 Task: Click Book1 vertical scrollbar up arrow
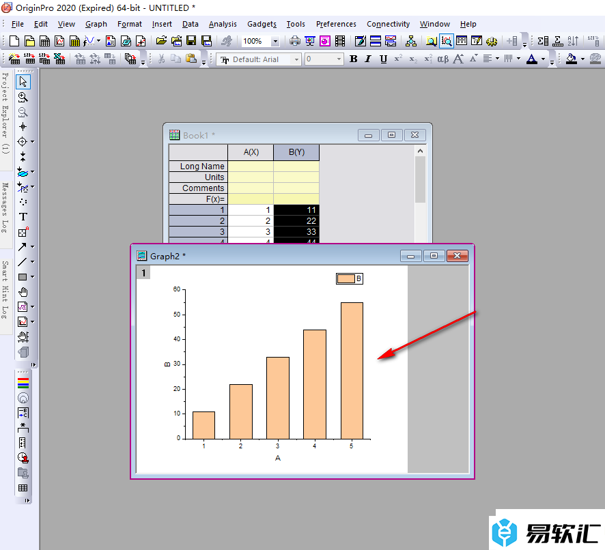[420, 151]
